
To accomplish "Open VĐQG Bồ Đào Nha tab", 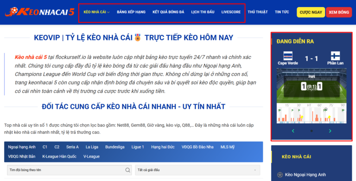I will [x=197, y=147].
